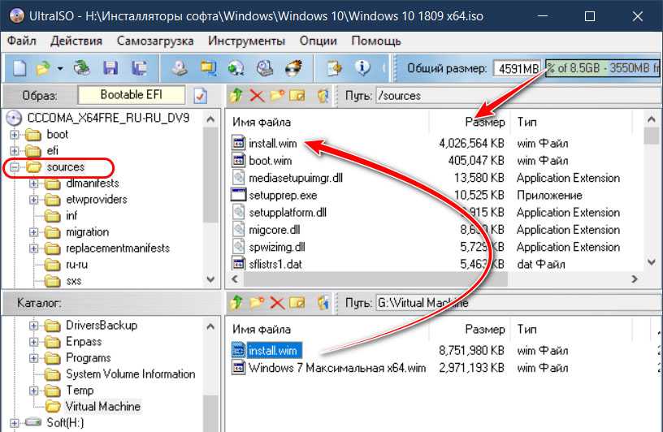Select Virtual Machine folder in catalog tree
The image size is (663, 432).
tap(102, 406)
